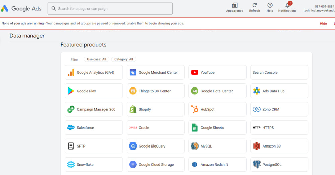Hide the ads not running banner
The image size is (335, 175).
click(323, 24)
